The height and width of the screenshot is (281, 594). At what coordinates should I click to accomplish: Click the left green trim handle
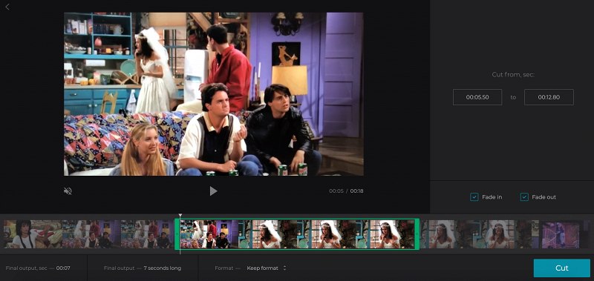point(177,234)
